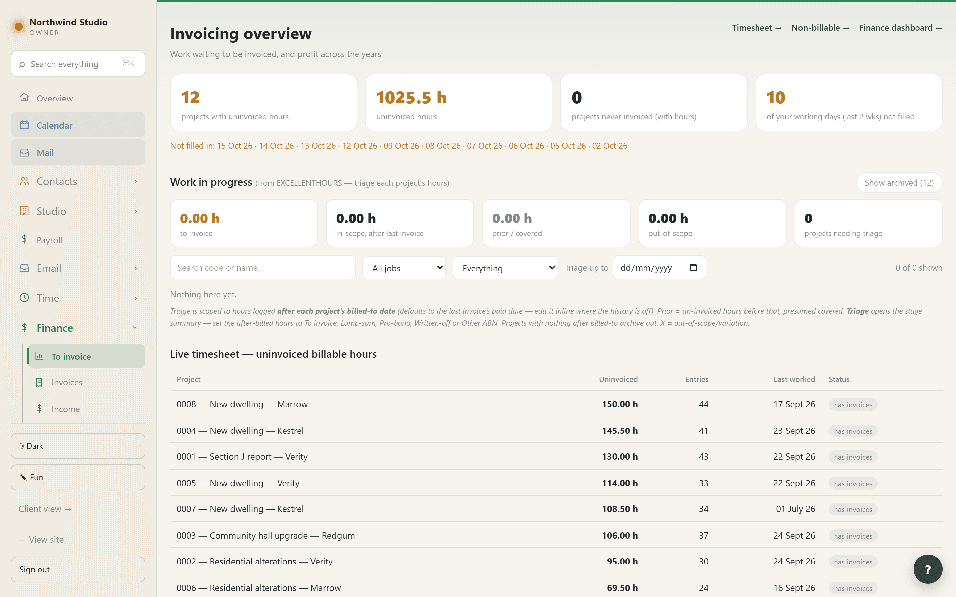Open the Finance dashboard link

(901, 28)
